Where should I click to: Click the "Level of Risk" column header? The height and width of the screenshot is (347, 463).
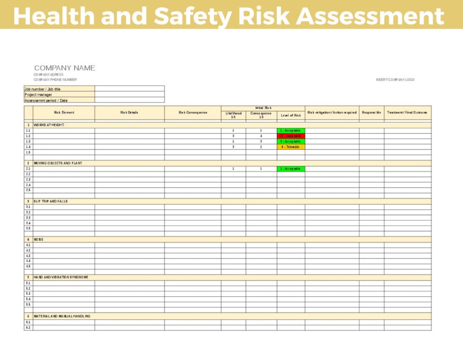point(290,114)
